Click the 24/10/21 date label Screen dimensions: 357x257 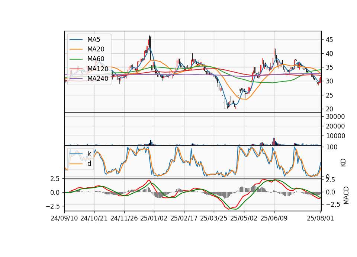coord(94,218)
